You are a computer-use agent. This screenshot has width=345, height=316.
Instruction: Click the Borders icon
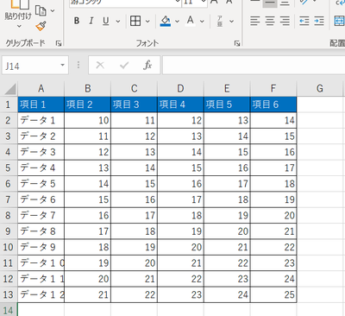135,21
